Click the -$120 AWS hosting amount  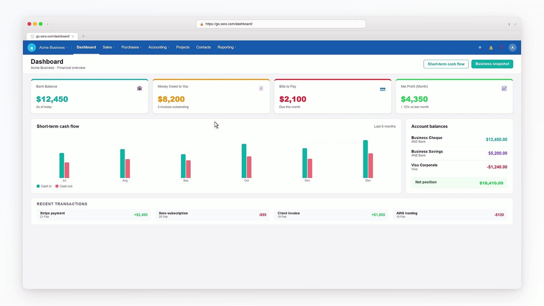click(x=499, y=215)
